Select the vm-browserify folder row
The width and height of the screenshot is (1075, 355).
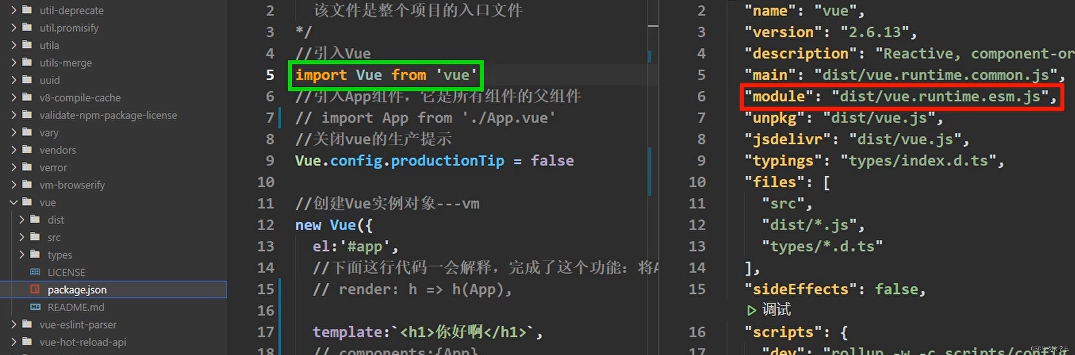coord(113,185)
